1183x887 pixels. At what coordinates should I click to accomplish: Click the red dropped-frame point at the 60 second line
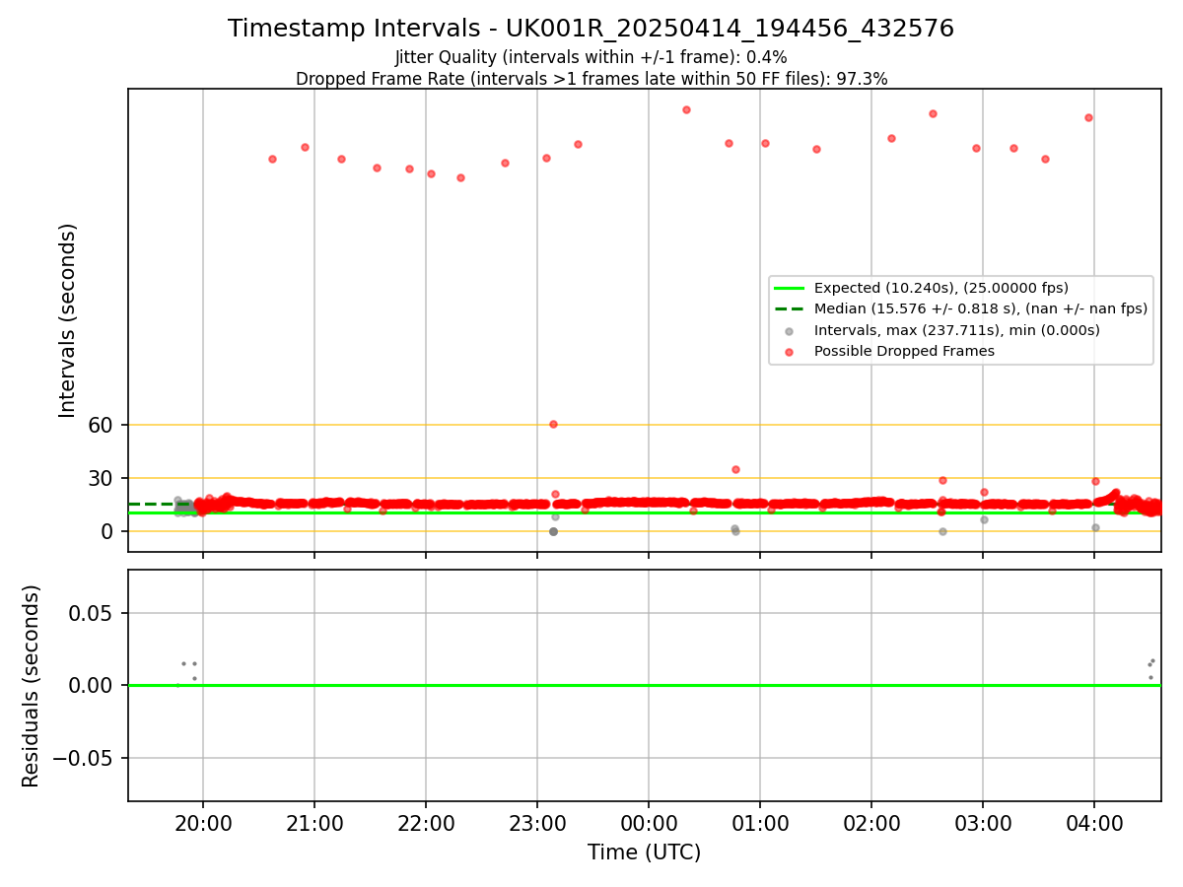click(553, 424)
